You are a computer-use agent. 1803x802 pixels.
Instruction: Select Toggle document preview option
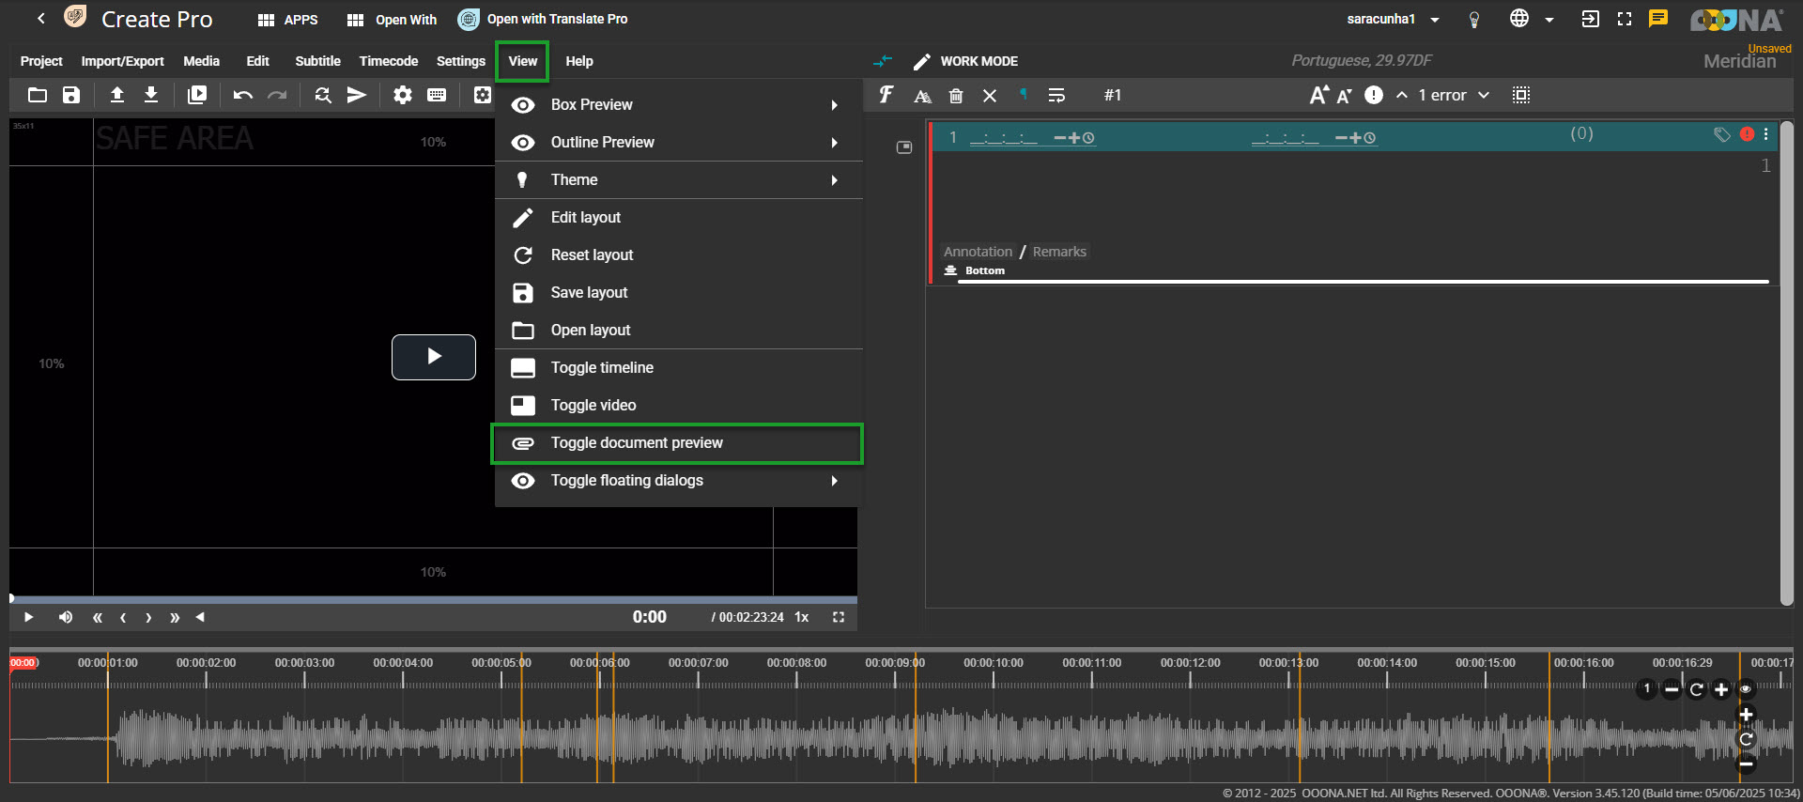click(x=636, y=443)
